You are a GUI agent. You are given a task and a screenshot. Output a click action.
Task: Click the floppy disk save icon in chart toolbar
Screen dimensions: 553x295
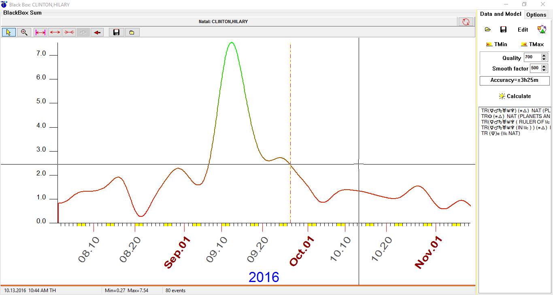[x=116, y=32]
